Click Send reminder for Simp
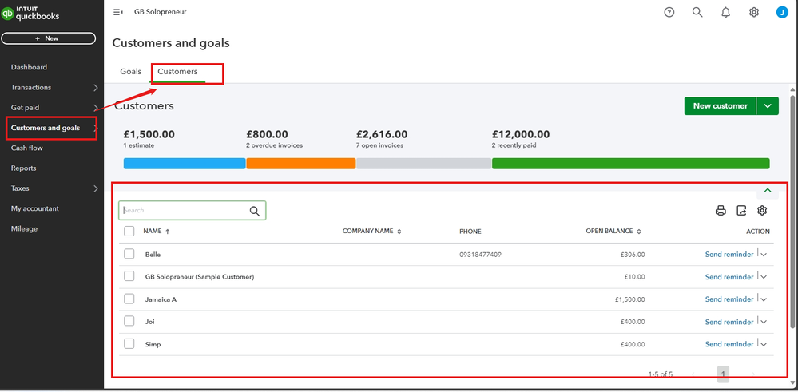798x392 pixels. [x=729, y=344]
